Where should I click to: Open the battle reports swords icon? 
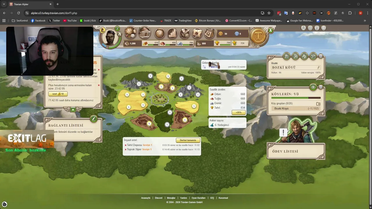[185, 33]
